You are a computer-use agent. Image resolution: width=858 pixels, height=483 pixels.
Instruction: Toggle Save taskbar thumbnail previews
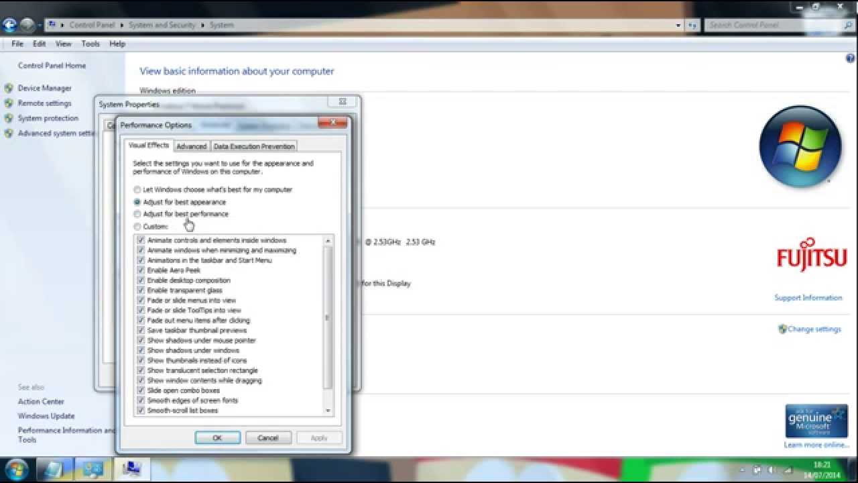pyautogui.click(x=141, y=330)
